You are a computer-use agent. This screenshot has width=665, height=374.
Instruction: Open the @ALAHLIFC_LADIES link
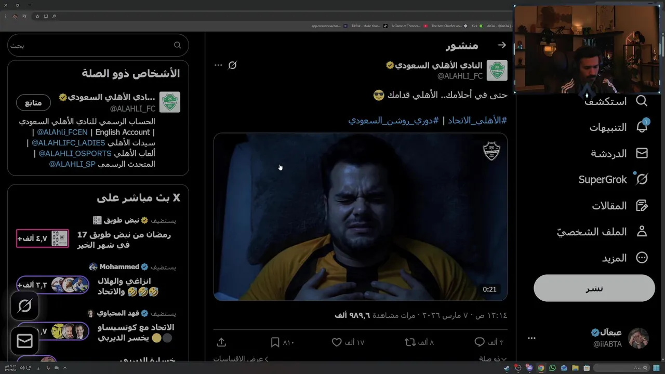[x=69, y=143]
